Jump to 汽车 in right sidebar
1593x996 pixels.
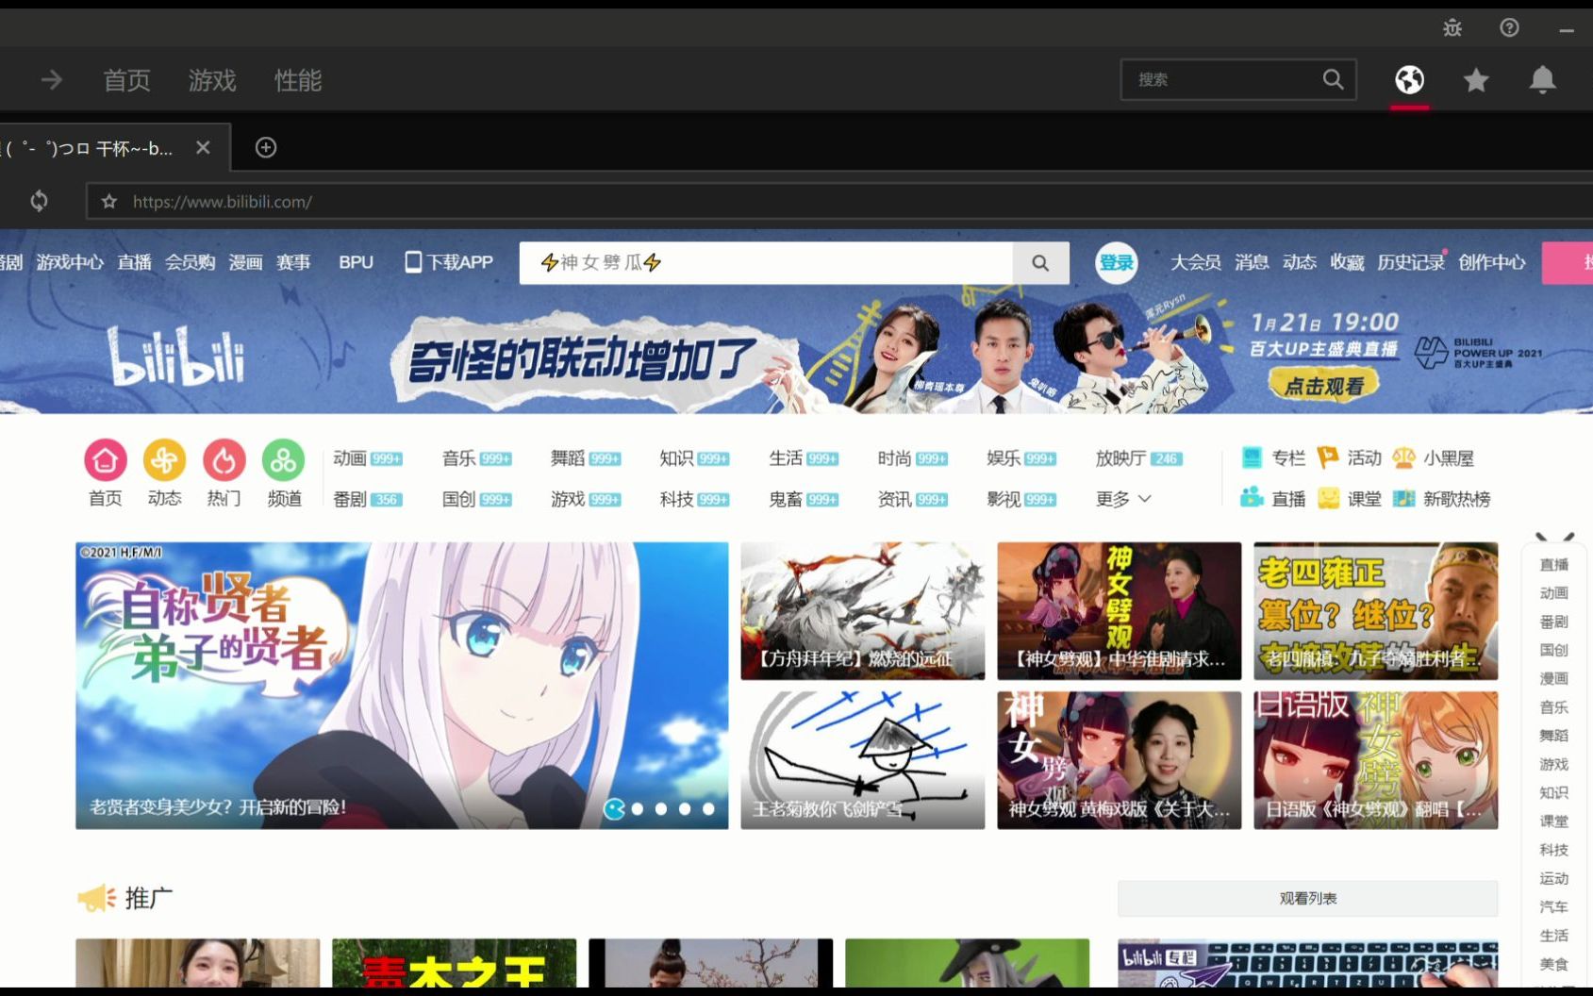coord(1553,907)
